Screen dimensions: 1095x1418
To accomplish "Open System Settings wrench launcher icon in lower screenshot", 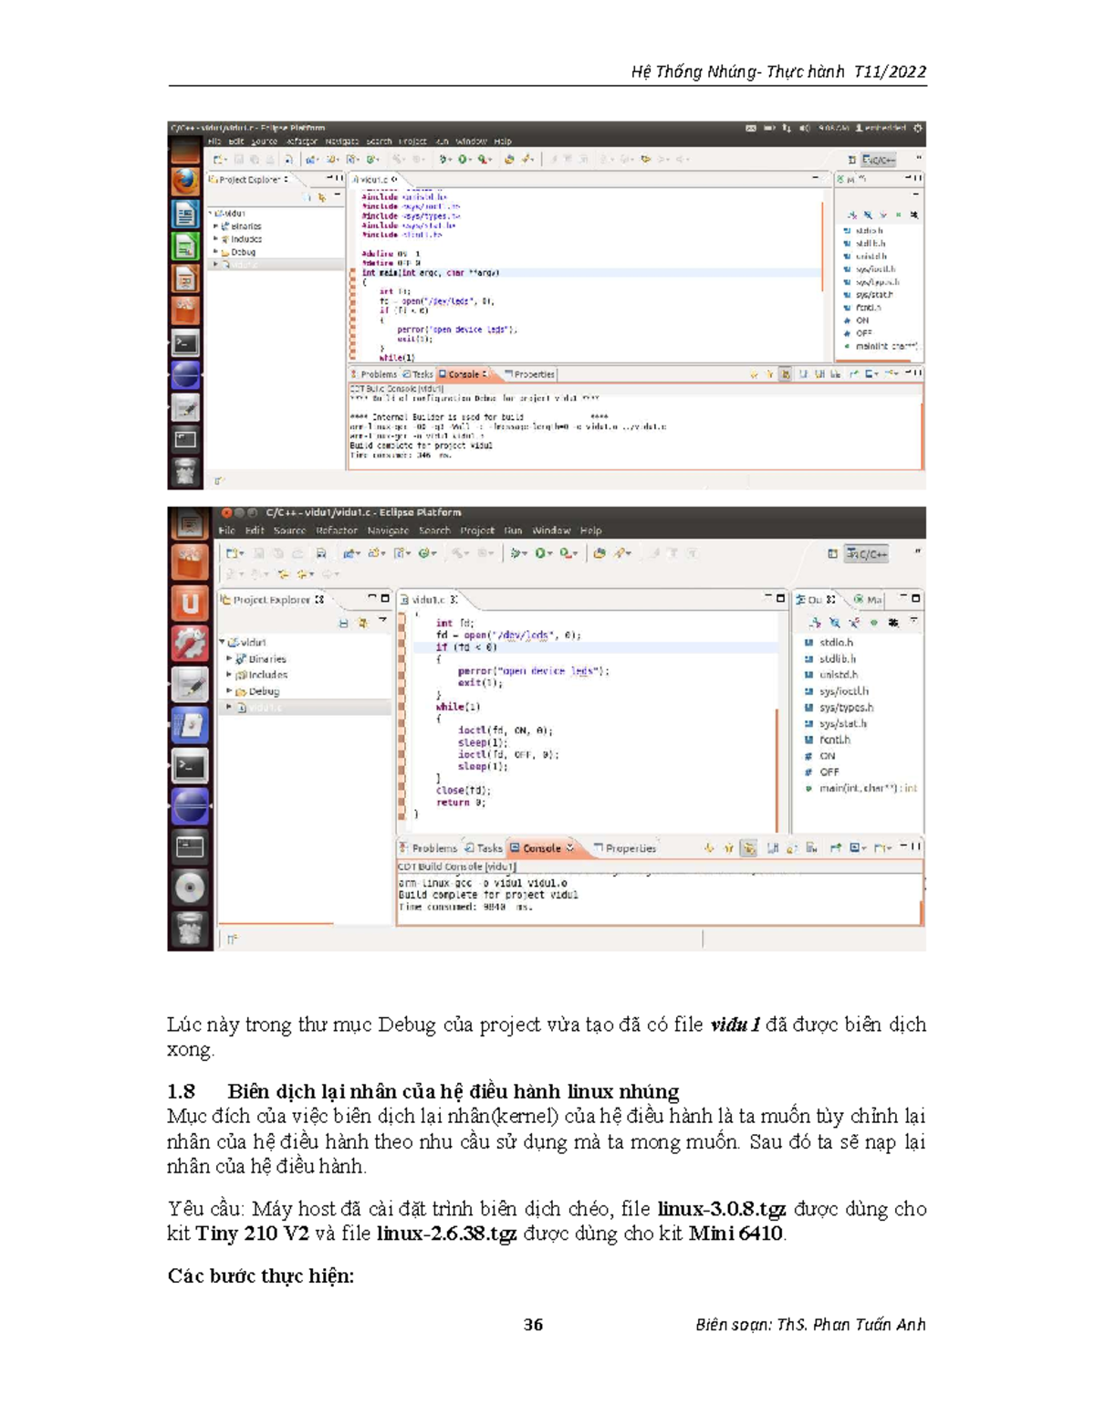I will click(x=190, y=644).
